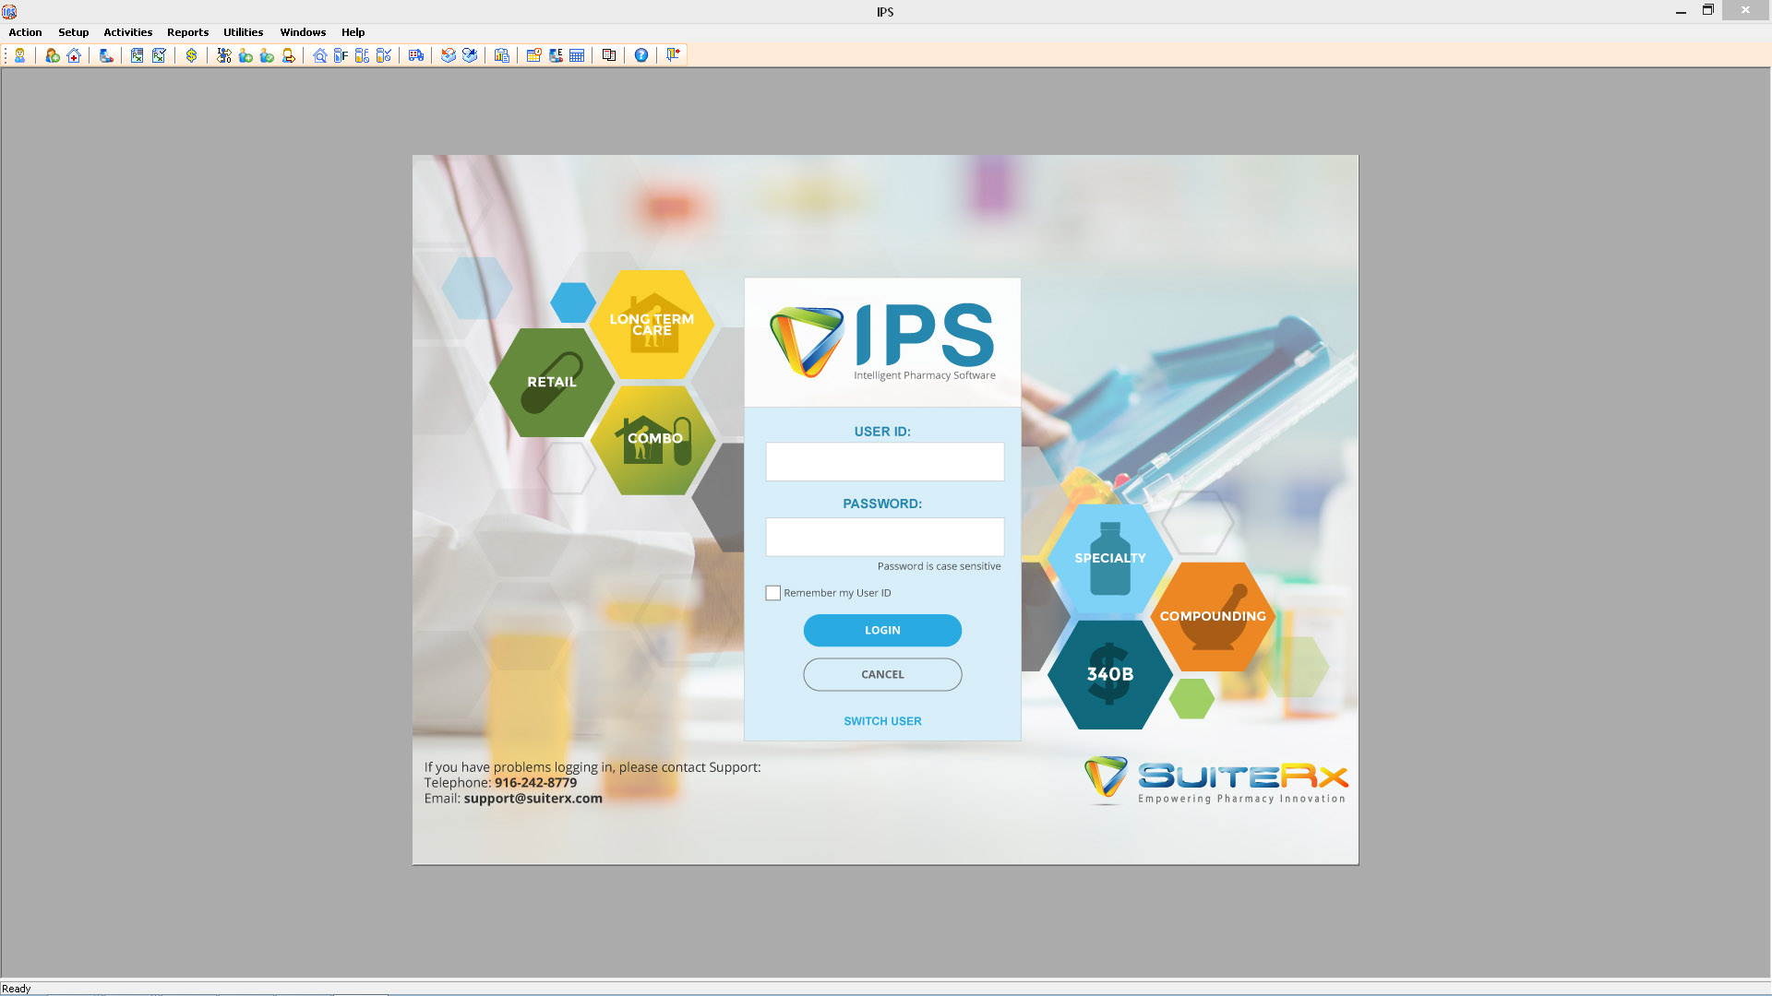Click the Ready status bar text

click(17, 989)
